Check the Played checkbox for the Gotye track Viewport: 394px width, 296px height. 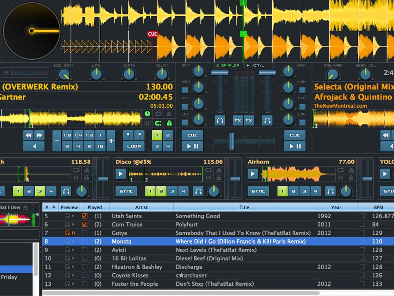coord(84,233)
